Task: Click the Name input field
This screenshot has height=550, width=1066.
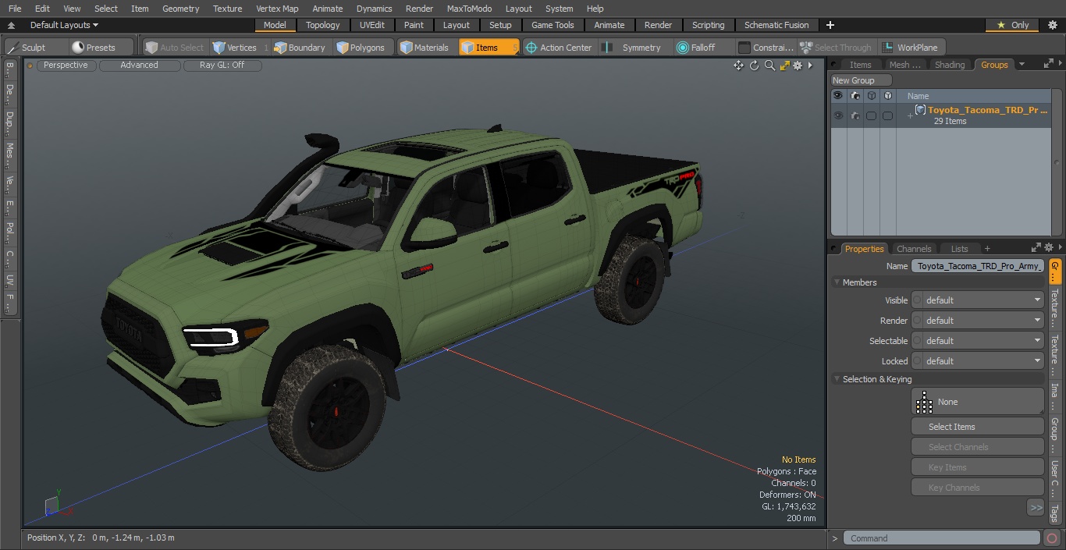Action: pos(978,266)
